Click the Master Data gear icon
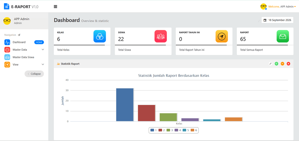This screenshot has width=299, height=141. 7,50
